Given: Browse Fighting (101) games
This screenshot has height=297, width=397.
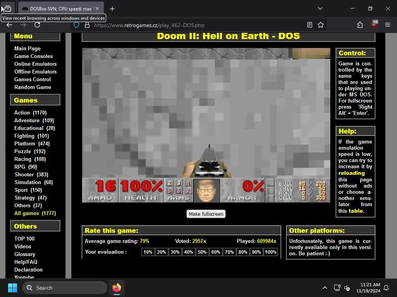Looking at the screenshot, I should coord(32,136).
